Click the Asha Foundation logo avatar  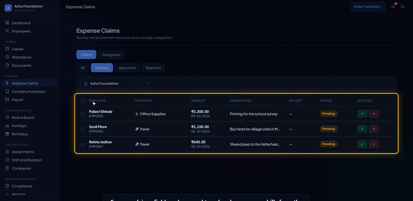point(8,8)
